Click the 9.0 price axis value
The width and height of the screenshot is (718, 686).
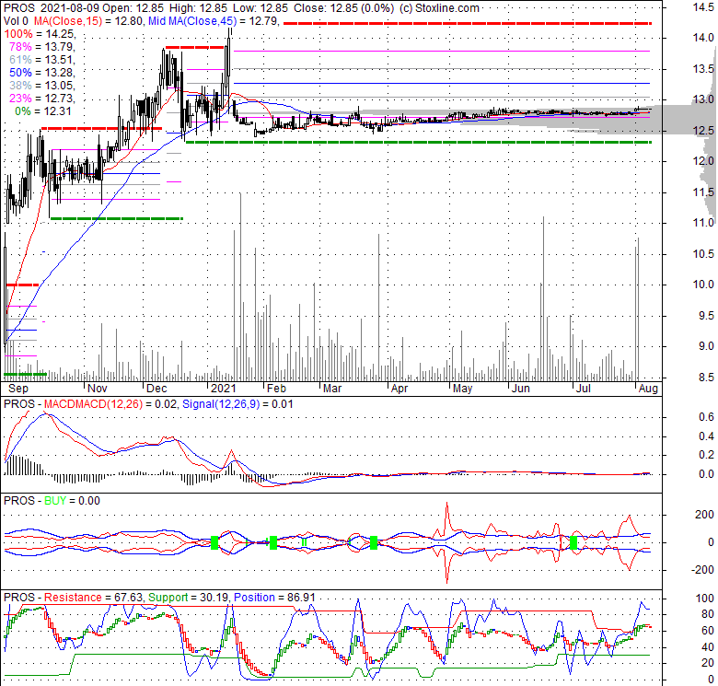tap(706, 346)
